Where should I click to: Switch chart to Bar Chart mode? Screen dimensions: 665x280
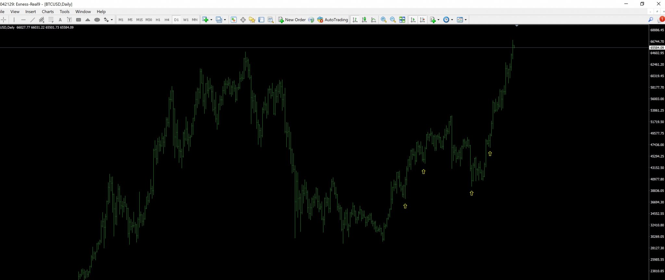[355, 20]
